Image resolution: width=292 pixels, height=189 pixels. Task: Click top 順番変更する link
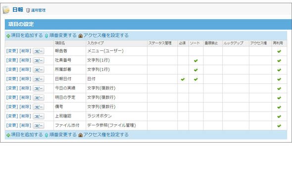coord(63,36)
